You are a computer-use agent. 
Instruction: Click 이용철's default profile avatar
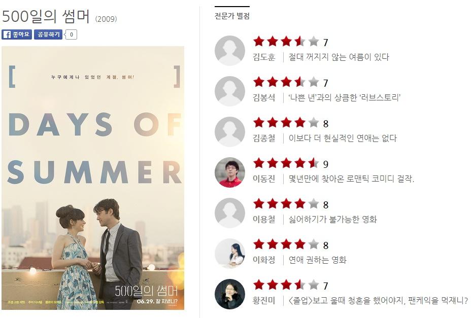pyautogui.click(x=230, y=213)
